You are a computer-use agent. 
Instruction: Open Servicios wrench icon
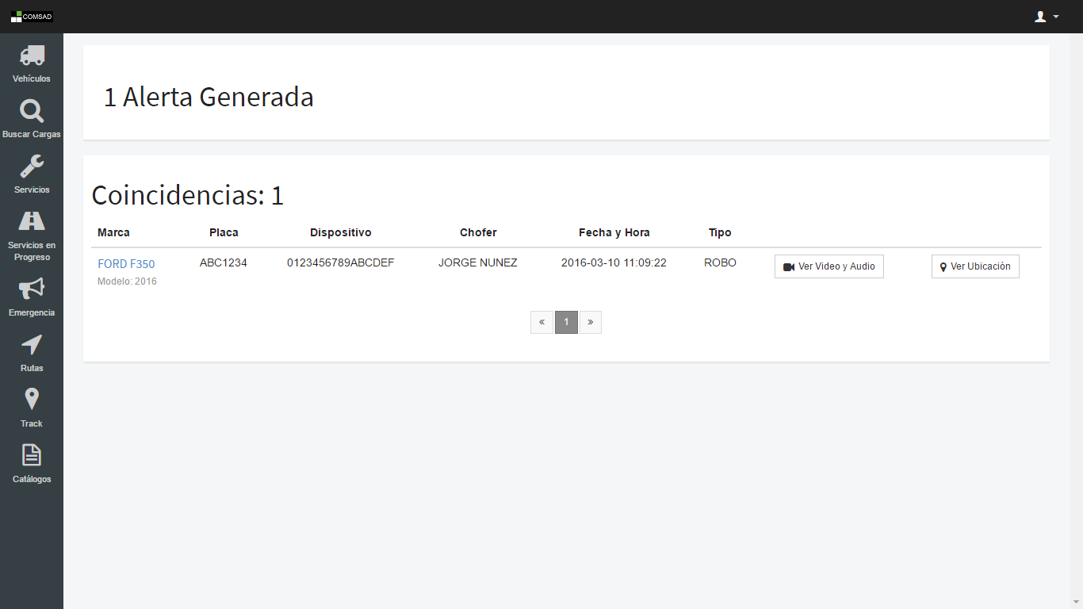click(x=32, y=167)
